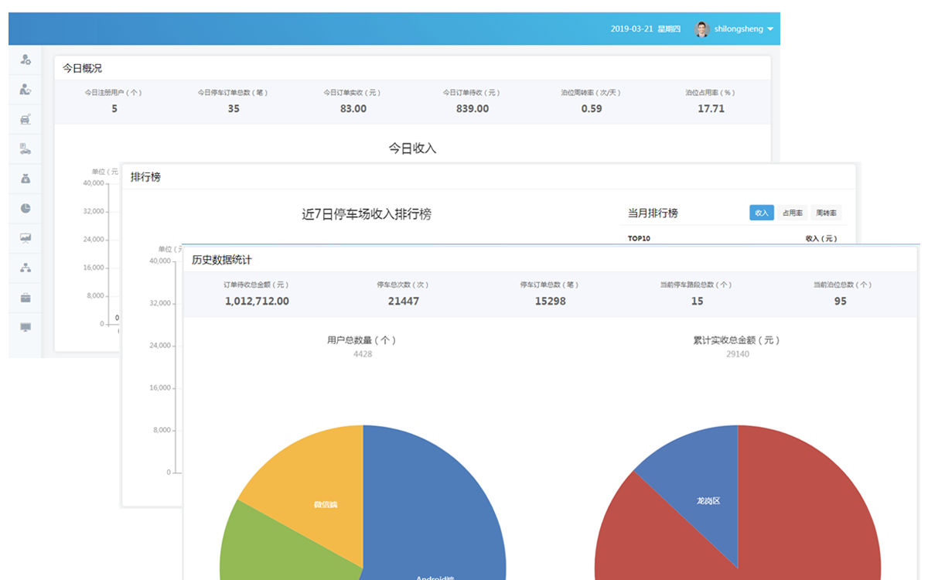Click the 近7日停车场收入排行榜 chart title
The width and height of the screenshot is (928, 580).
[x=367, y=214]
